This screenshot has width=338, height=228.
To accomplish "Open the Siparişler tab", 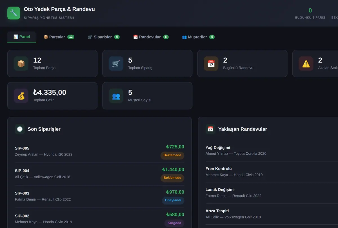I will pyautogui.click(x=104, y=37).
